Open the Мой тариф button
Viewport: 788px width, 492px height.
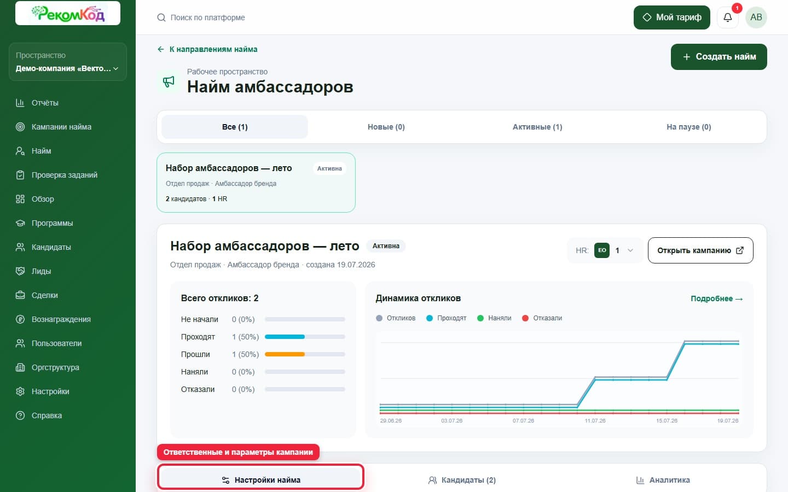(672, 17)
